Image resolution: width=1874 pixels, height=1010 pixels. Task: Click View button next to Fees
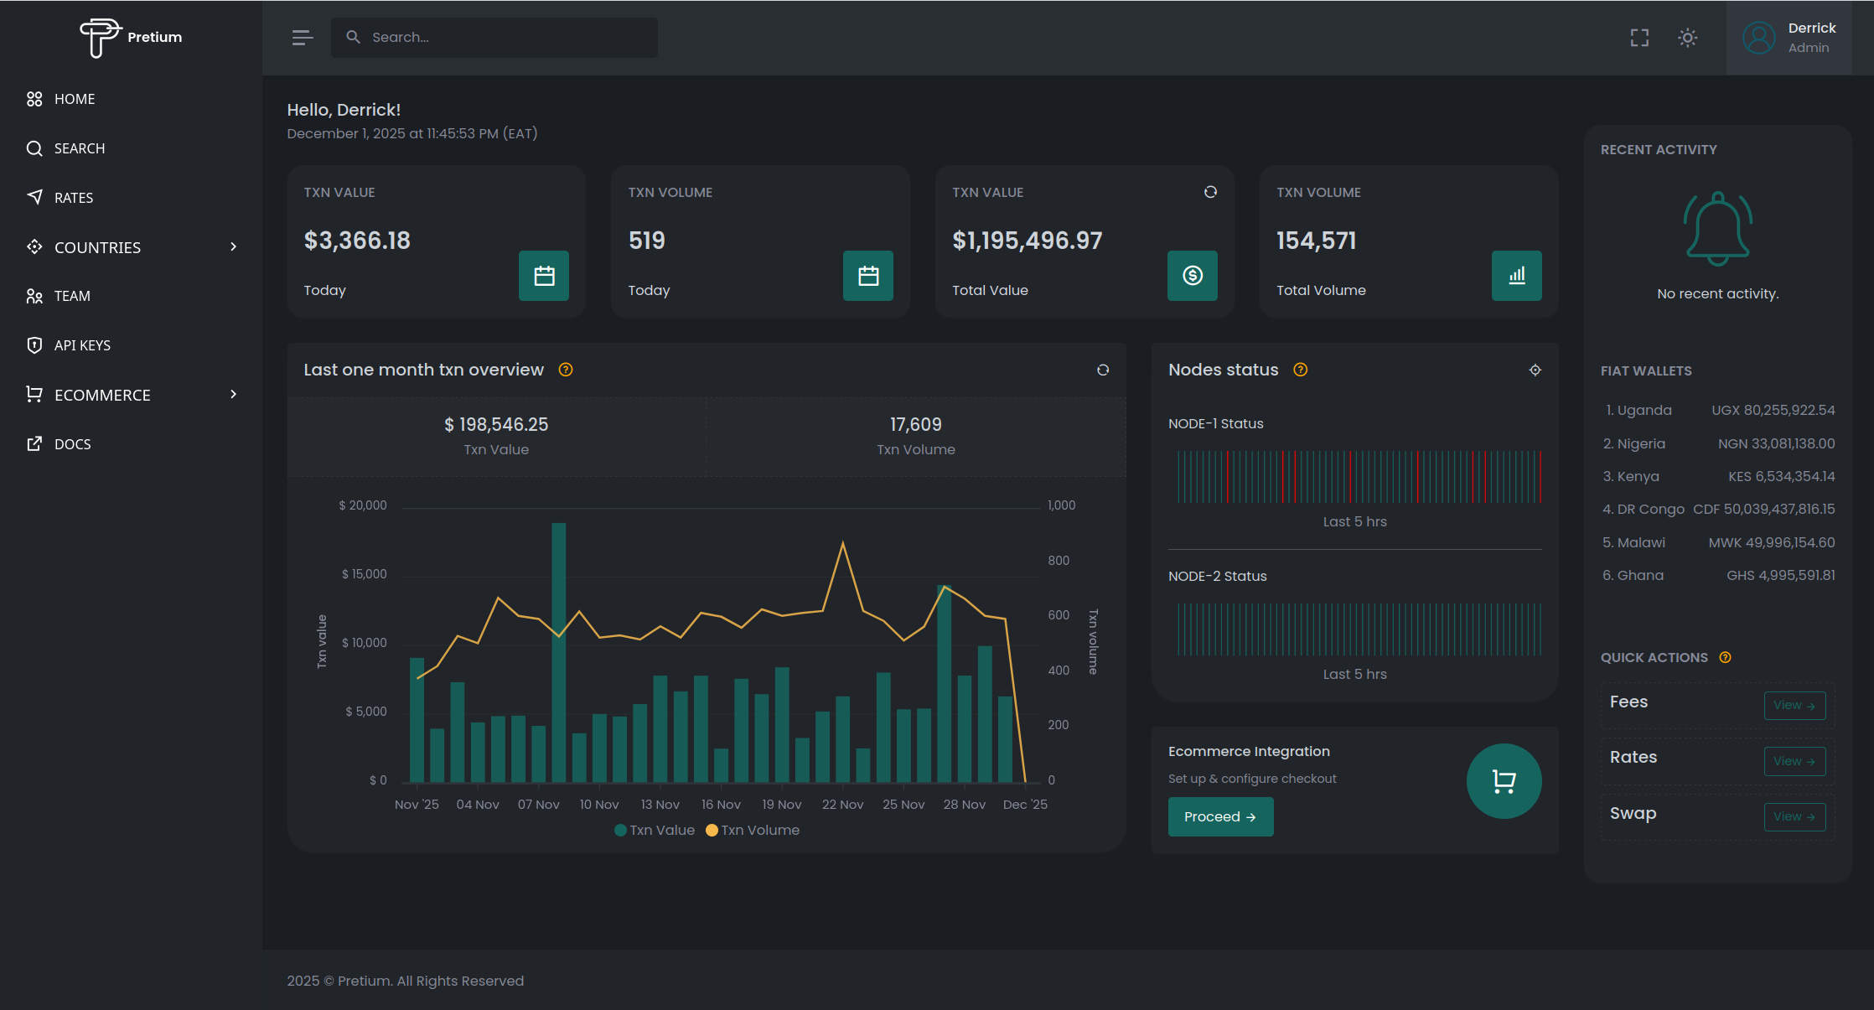(x=1794, y=705)
